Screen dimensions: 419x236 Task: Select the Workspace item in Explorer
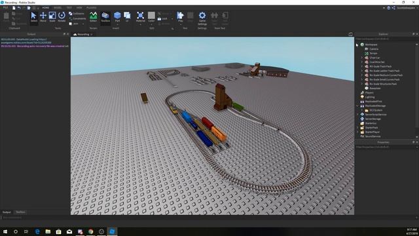click(x=371, y=45)
